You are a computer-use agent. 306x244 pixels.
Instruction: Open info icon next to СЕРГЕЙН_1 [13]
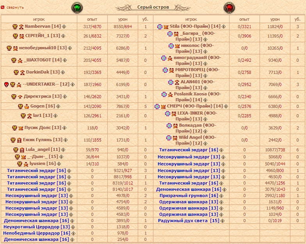pyautogui.click(x=63, y=36)
